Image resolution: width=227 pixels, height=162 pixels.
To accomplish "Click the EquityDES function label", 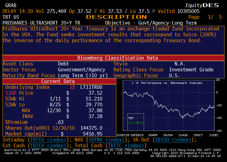I will pos(202,5).
